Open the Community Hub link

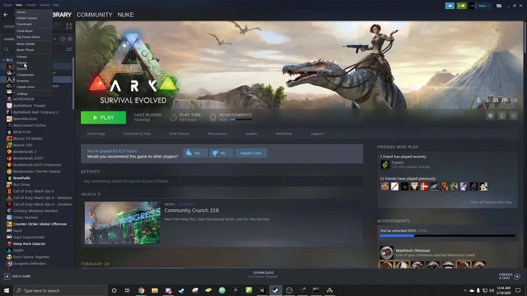click(x=137, y=134)
